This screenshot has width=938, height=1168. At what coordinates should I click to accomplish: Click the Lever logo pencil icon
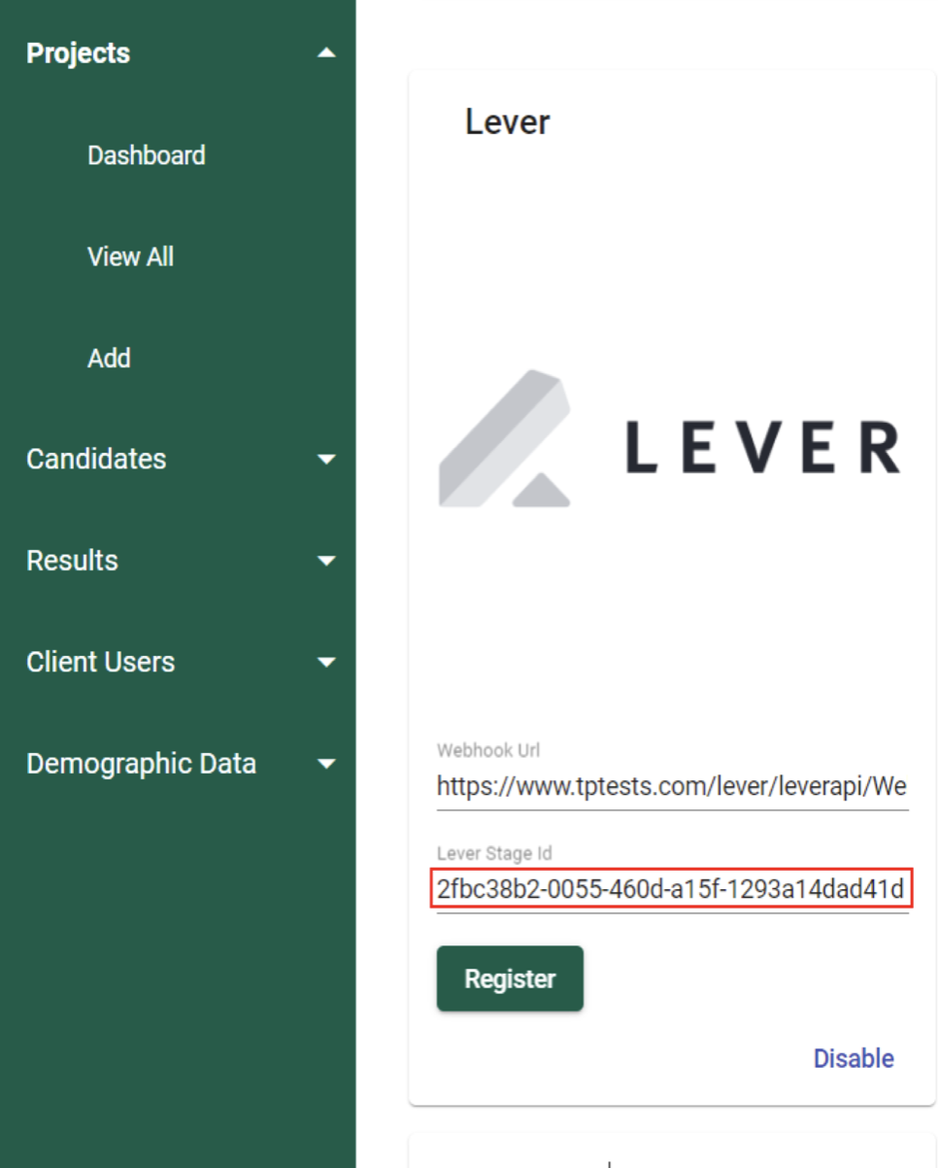coord(504,438)
